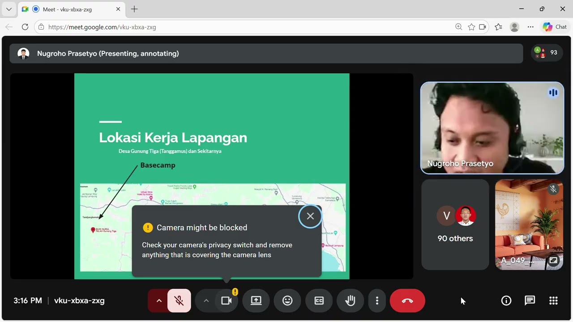Viewport: 573px width, 322px height.
Task: Open a new browser tab
Action: click(x=134, y=9)
